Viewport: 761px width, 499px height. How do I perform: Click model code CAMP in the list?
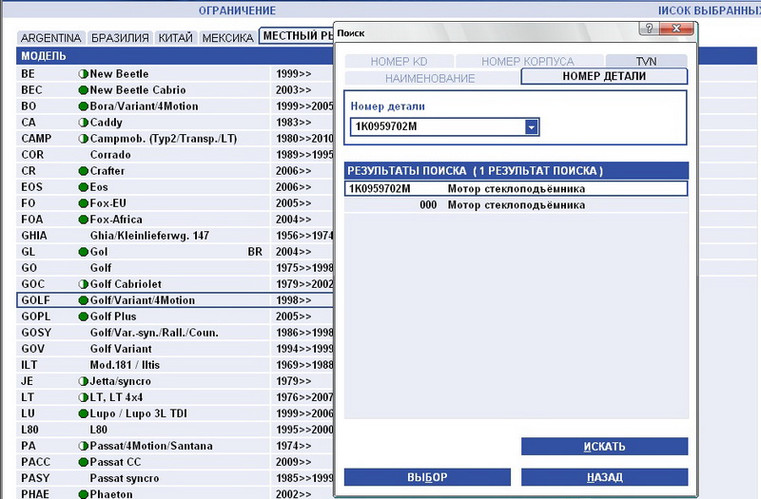coord(36,139)
